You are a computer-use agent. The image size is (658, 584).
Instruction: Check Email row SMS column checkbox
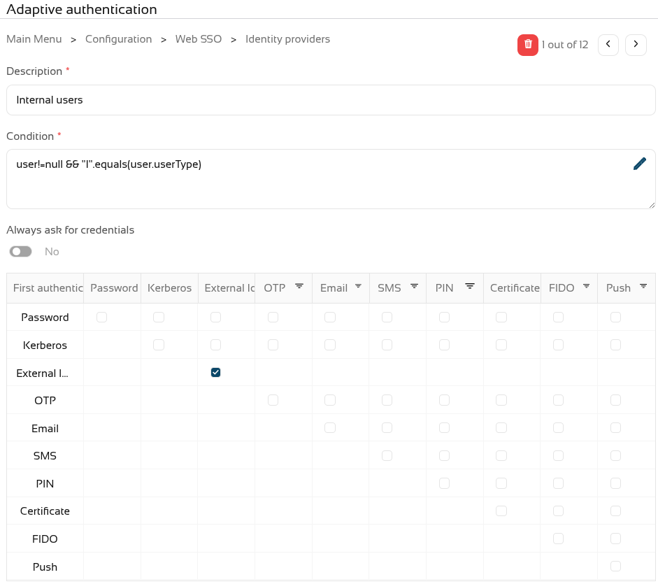click(387, 428)
